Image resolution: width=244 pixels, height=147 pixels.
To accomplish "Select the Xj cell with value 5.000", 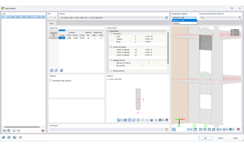I will click(x=75, y=38).
